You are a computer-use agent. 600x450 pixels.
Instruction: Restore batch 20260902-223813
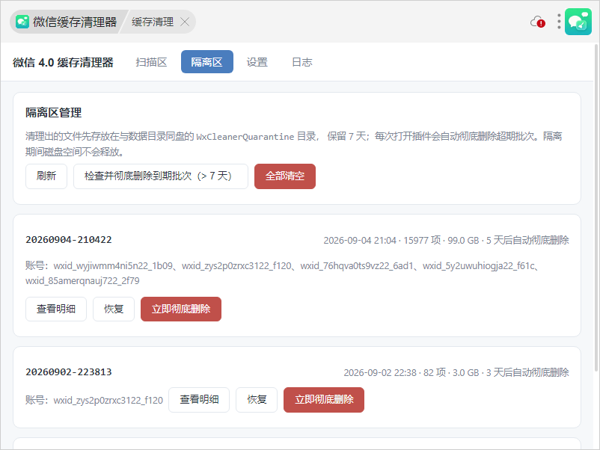(257, 400)
